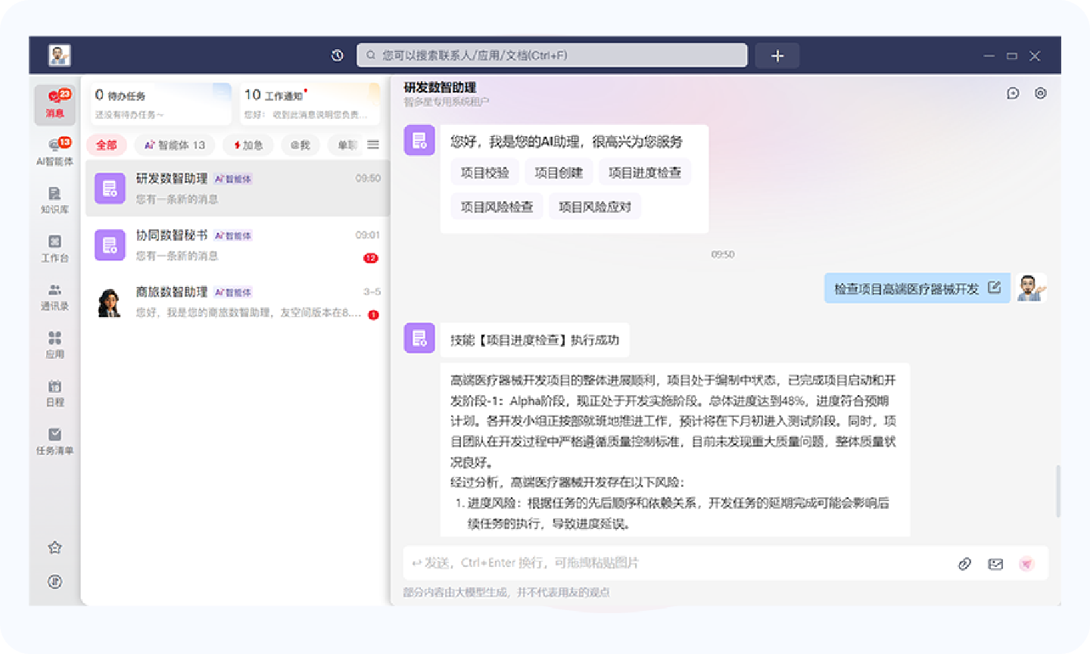The width and height of the screenshot is (1090, 654).
Task: Click the chat settings gear icon
Action: tap(1041, 93)
